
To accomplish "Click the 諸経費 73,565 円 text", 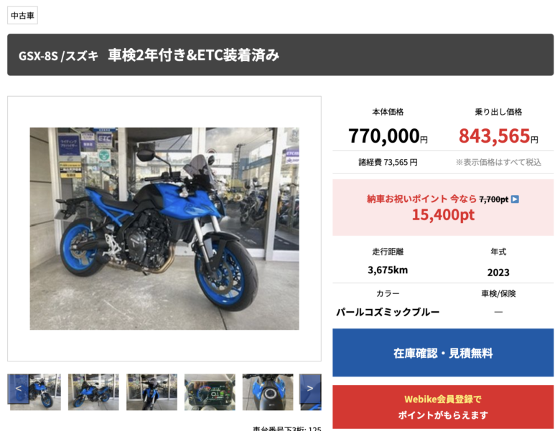I will click(388, 162).
